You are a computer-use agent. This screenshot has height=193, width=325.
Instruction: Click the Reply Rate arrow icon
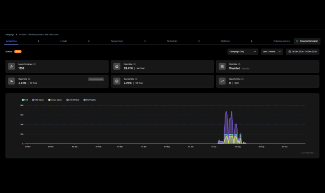[12, 81]
